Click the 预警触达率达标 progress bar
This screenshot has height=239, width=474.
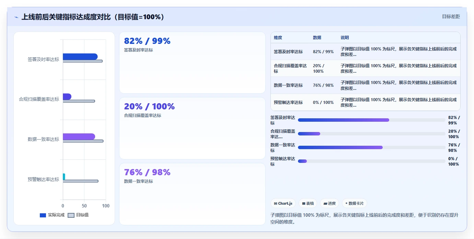pos(372,161)
